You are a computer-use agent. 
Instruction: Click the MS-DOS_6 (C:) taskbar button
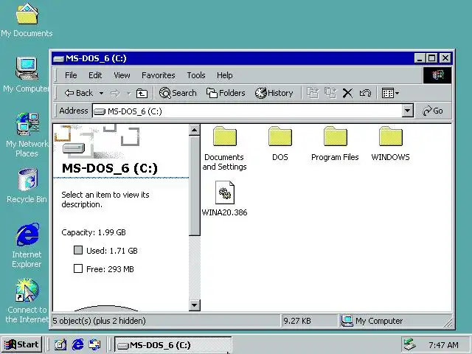pyautogui.click(x=173, y=345)
